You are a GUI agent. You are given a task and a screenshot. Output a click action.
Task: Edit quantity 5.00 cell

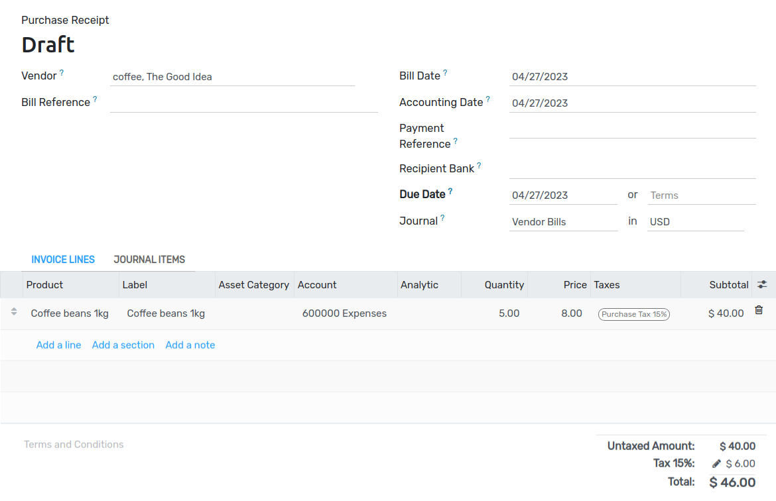tap(495, 313)
